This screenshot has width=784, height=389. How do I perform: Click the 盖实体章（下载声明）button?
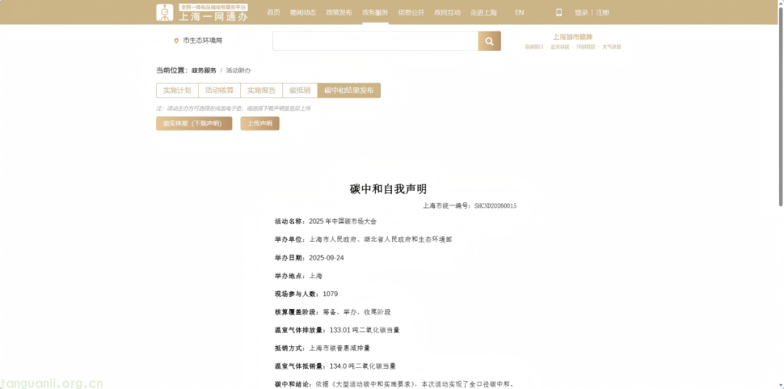click(194, 123)
